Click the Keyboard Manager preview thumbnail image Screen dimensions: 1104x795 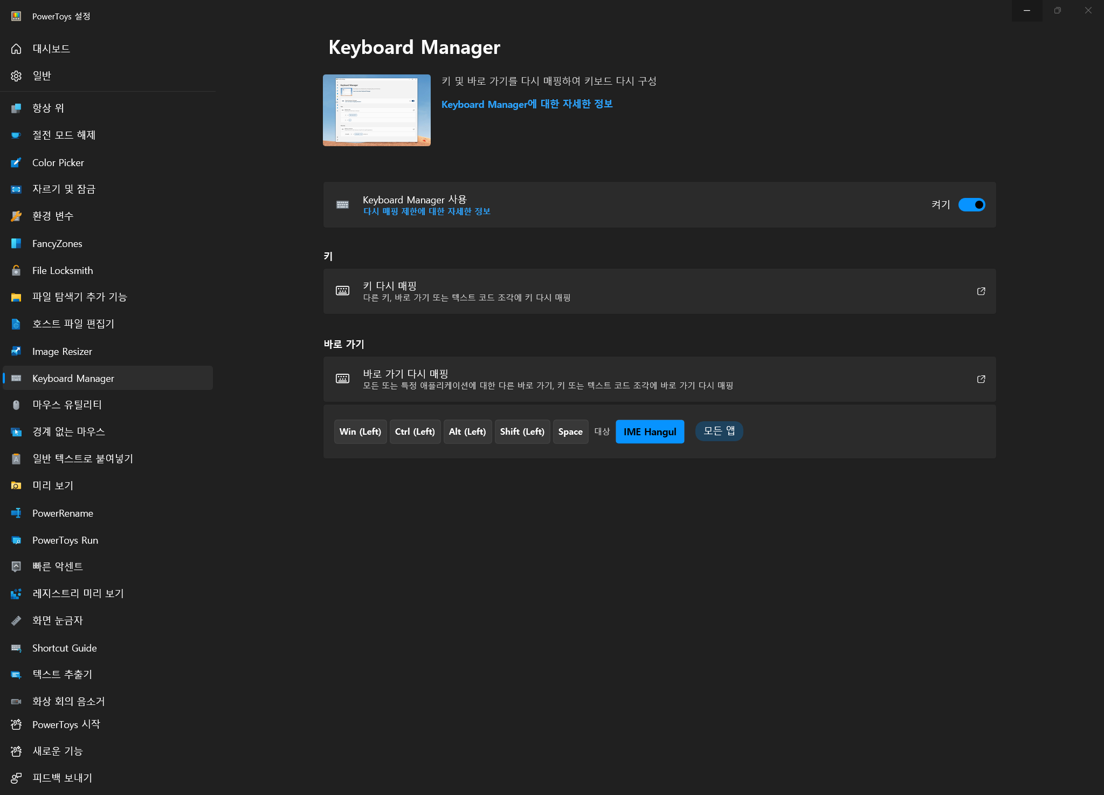[x=377, y=110]
